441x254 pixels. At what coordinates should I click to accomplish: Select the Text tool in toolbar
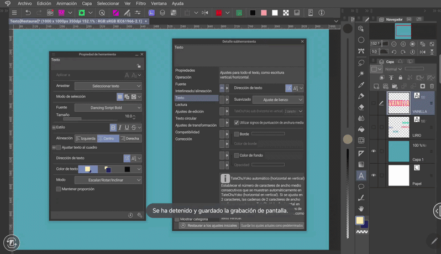[361, 175]
